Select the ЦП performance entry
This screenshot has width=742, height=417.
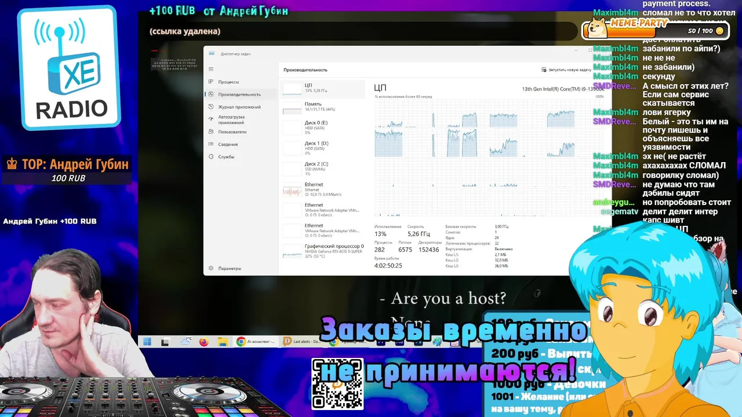[x=323, y=88]
